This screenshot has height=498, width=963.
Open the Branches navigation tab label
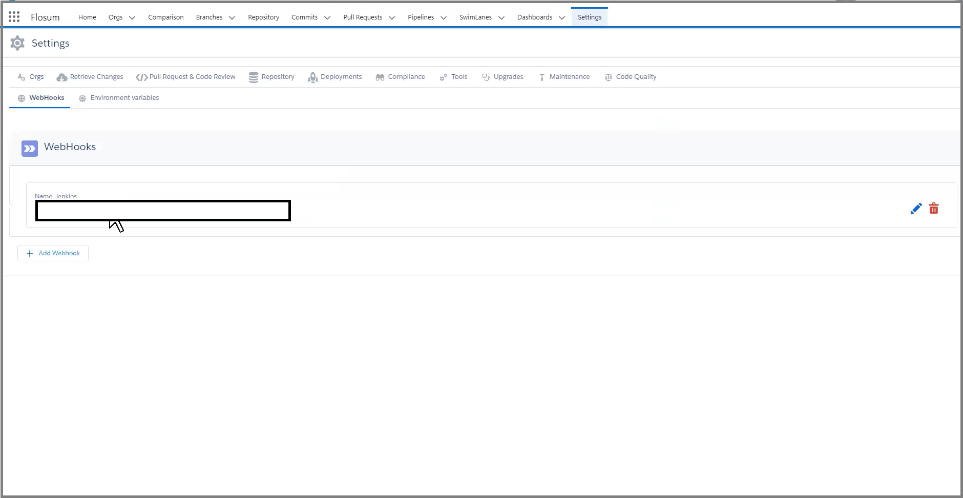[x=209, y=17]
